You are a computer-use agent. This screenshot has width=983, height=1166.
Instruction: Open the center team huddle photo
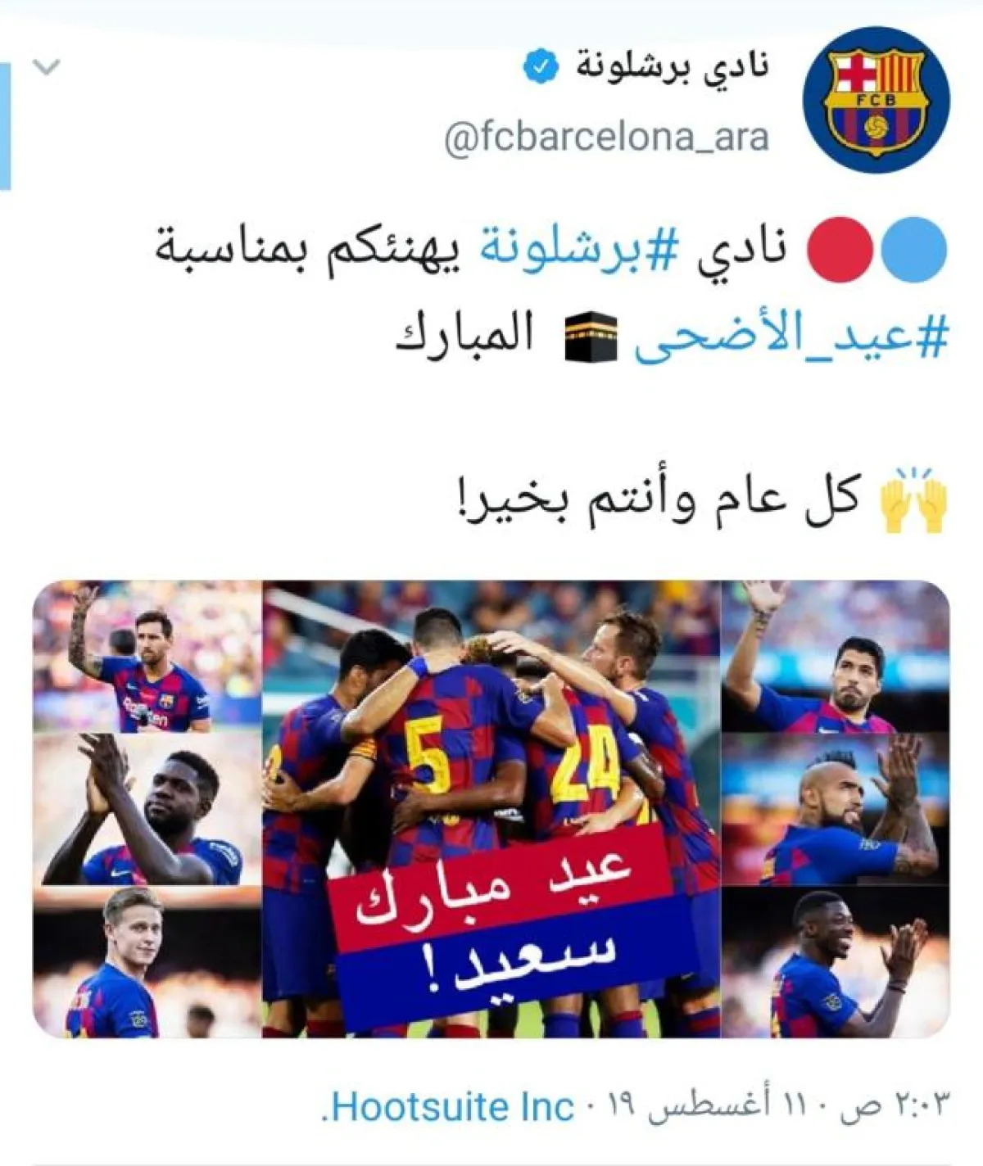click(x=491, y=809)
